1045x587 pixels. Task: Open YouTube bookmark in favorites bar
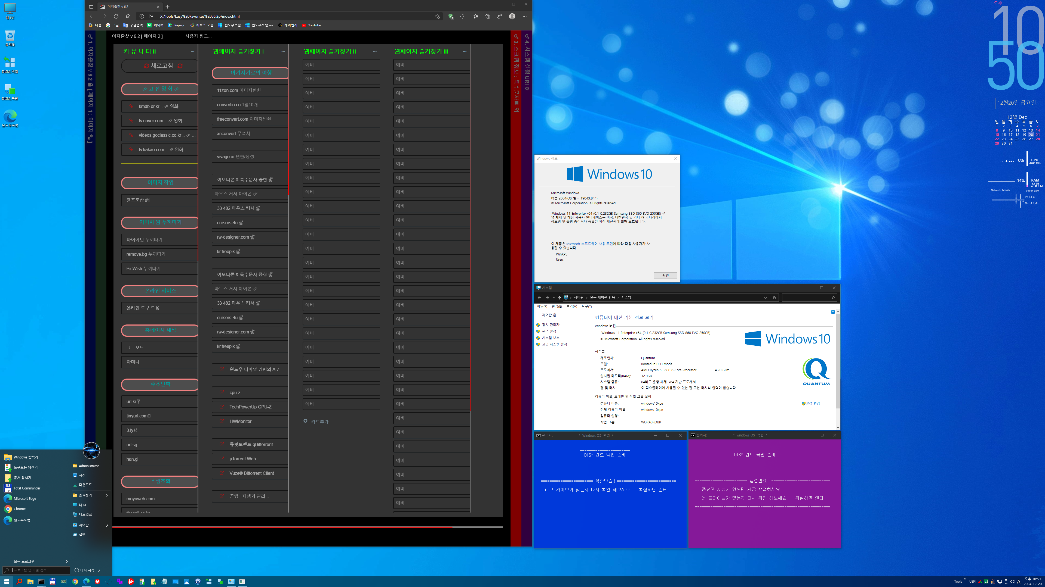311,25
